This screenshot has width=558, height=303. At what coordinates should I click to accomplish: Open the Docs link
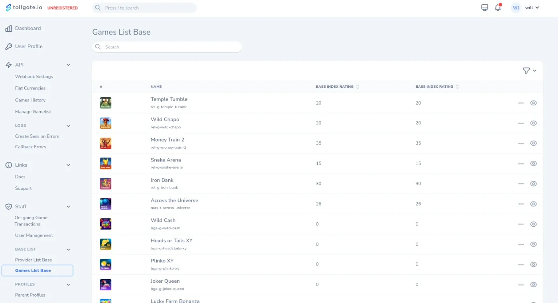pyautogui.click(x=20, y=177)
